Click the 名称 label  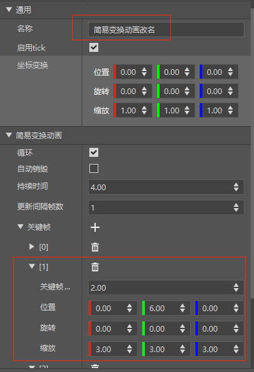pyautogui.click(x=25, y=28)
